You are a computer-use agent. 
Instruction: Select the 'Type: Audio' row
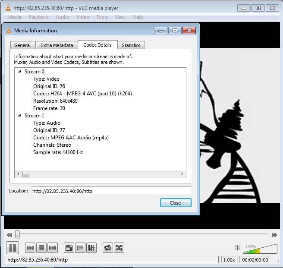pos(47,123)
